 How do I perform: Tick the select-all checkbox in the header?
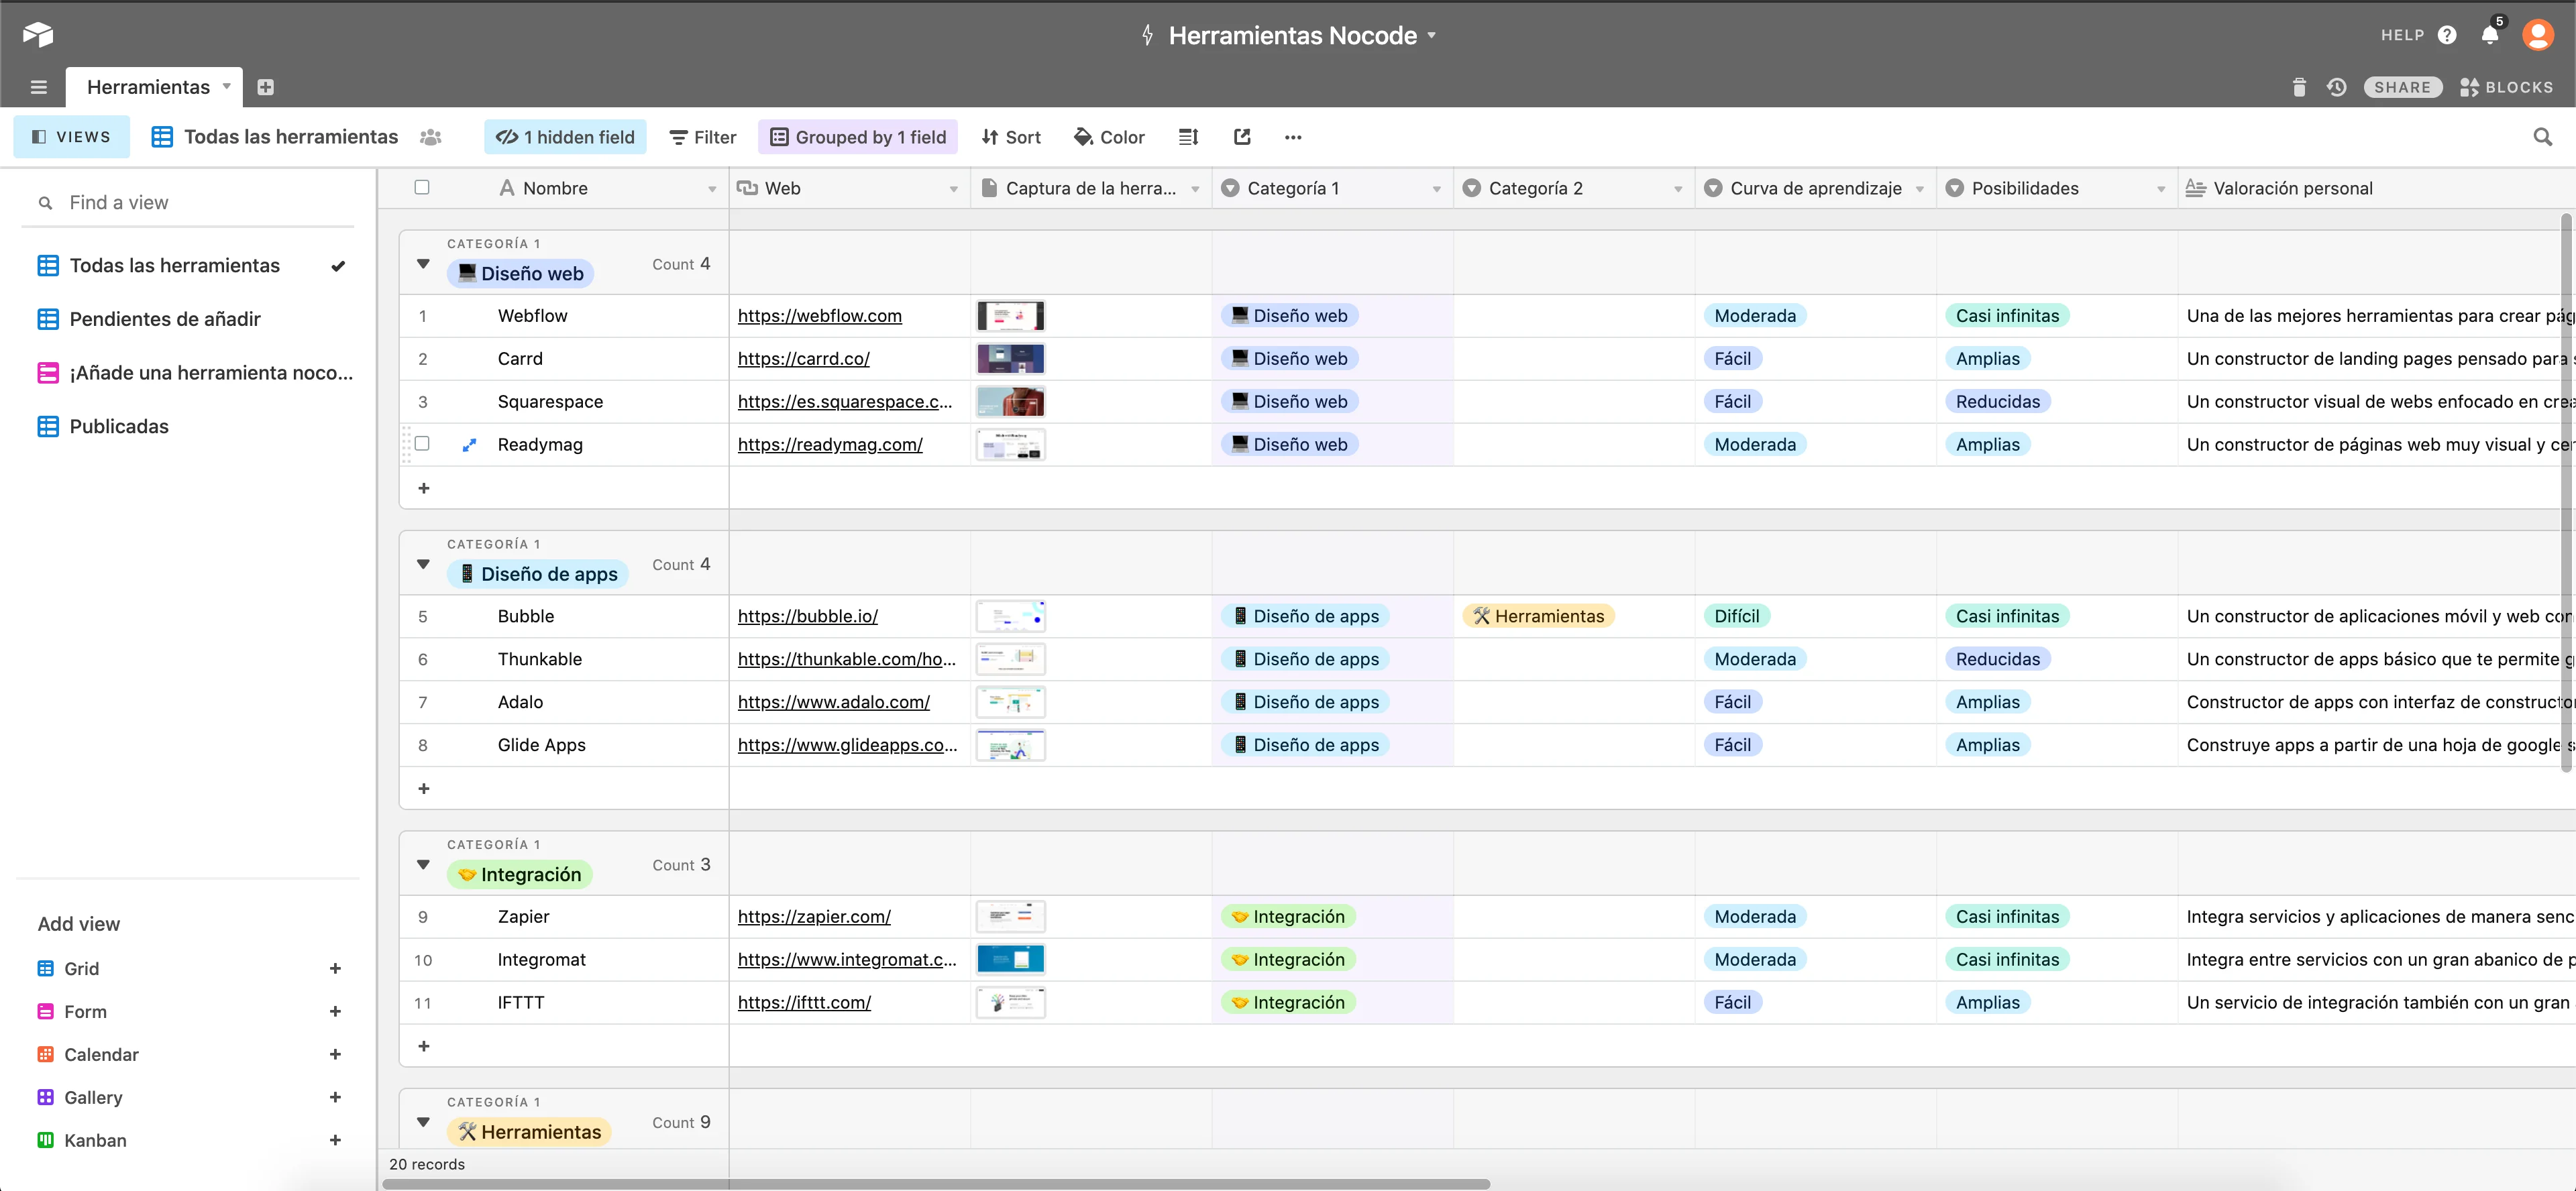422,187
